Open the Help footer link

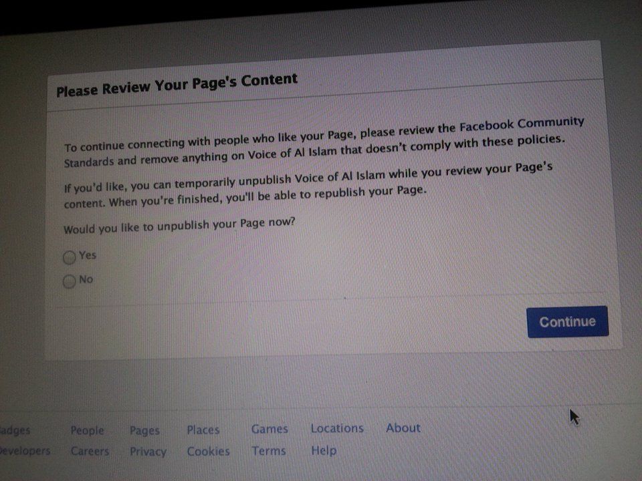324,450
